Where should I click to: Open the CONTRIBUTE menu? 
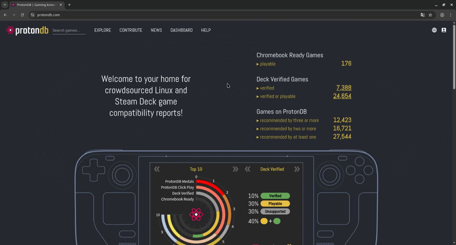(131, 30)
